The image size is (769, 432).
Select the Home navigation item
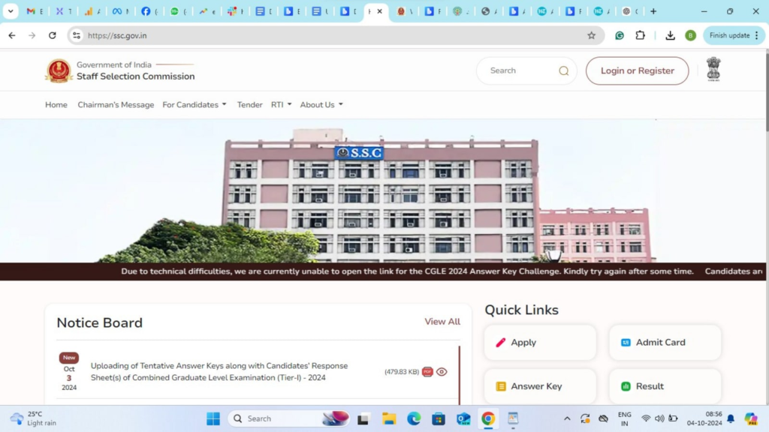pos(56,104)
